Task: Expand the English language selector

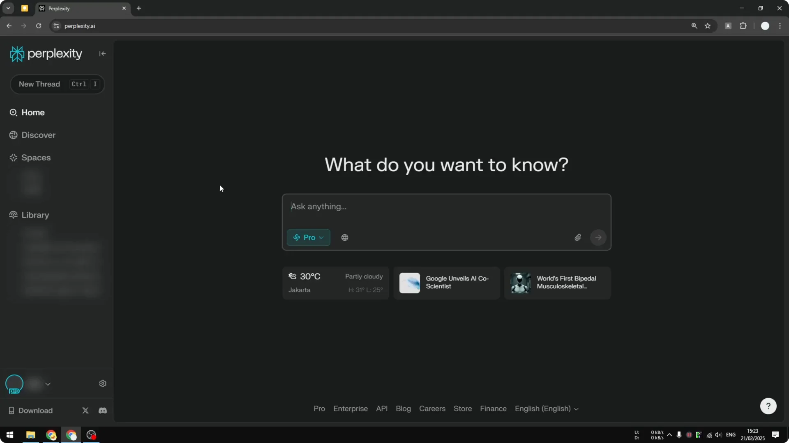Action: point(547,409)
